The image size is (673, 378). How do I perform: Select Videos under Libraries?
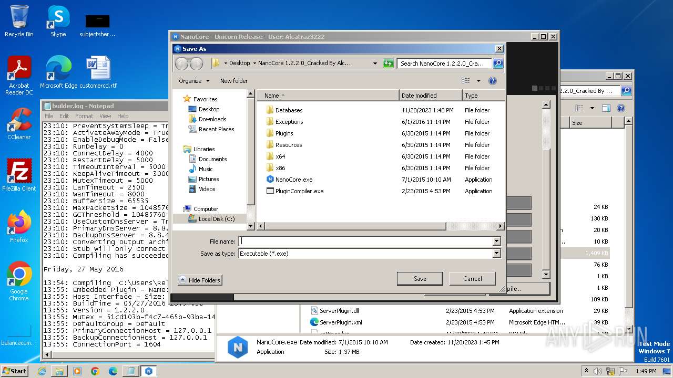202,189
